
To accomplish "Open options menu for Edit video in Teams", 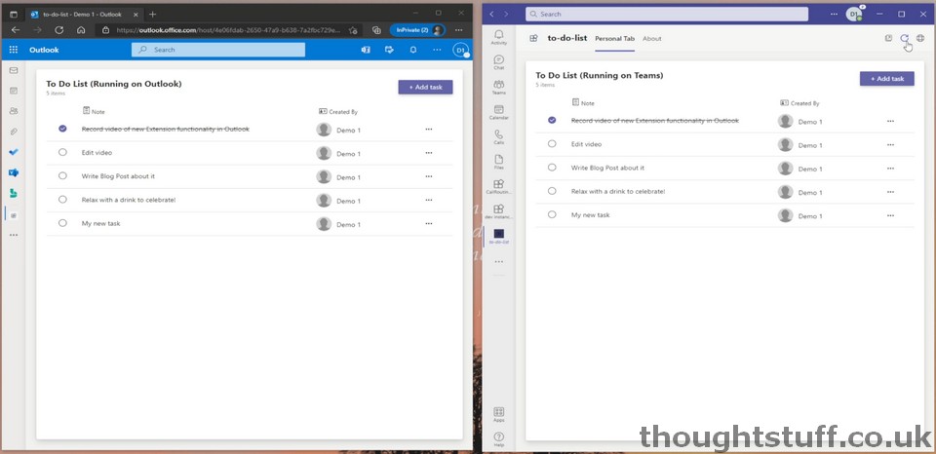I will point(890,145).
